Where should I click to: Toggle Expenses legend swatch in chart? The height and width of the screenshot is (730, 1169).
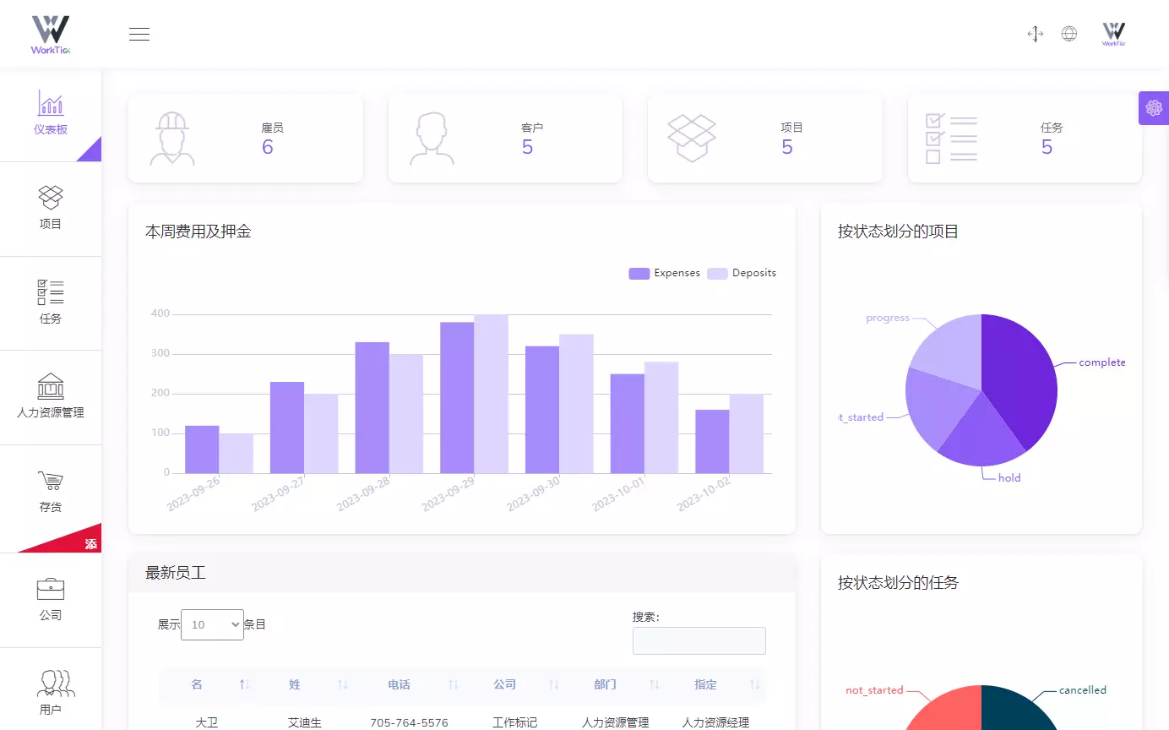[x=639, y=273]
